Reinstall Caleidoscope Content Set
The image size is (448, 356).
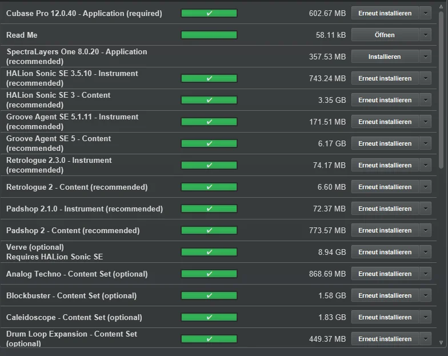[385, 317]
